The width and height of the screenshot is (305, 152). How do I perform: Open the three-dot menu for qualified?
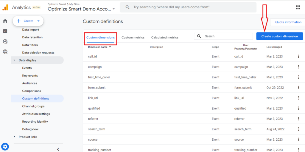pos(298,108)
